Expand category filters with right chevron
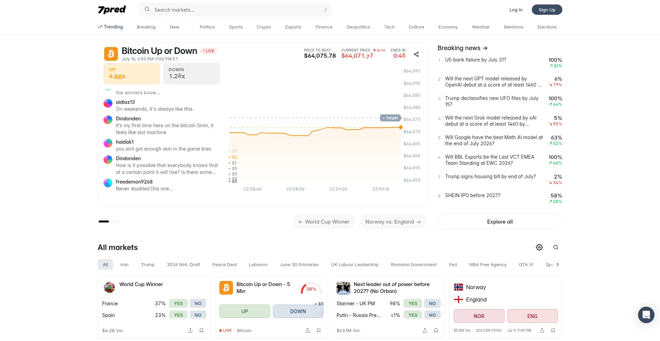Screen dimensions: 660x341 coord(558,264)
